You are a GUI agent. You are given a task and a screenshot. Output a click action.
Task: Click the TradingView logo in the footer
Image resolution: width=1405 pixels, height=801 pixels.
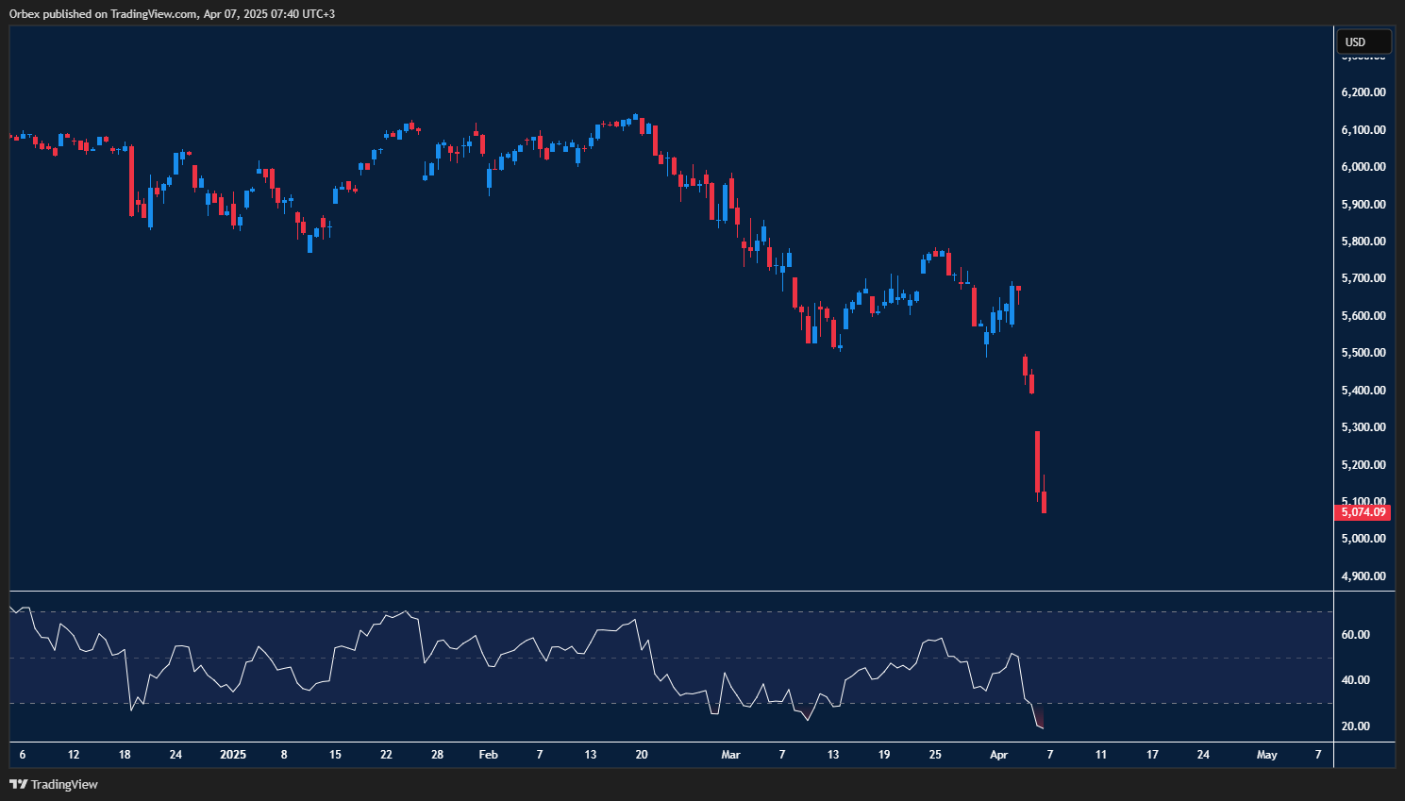(54, 784)
